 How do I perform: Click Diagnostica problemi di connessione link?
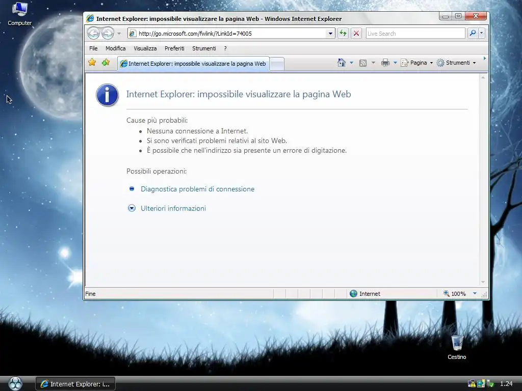click(197, 189)
